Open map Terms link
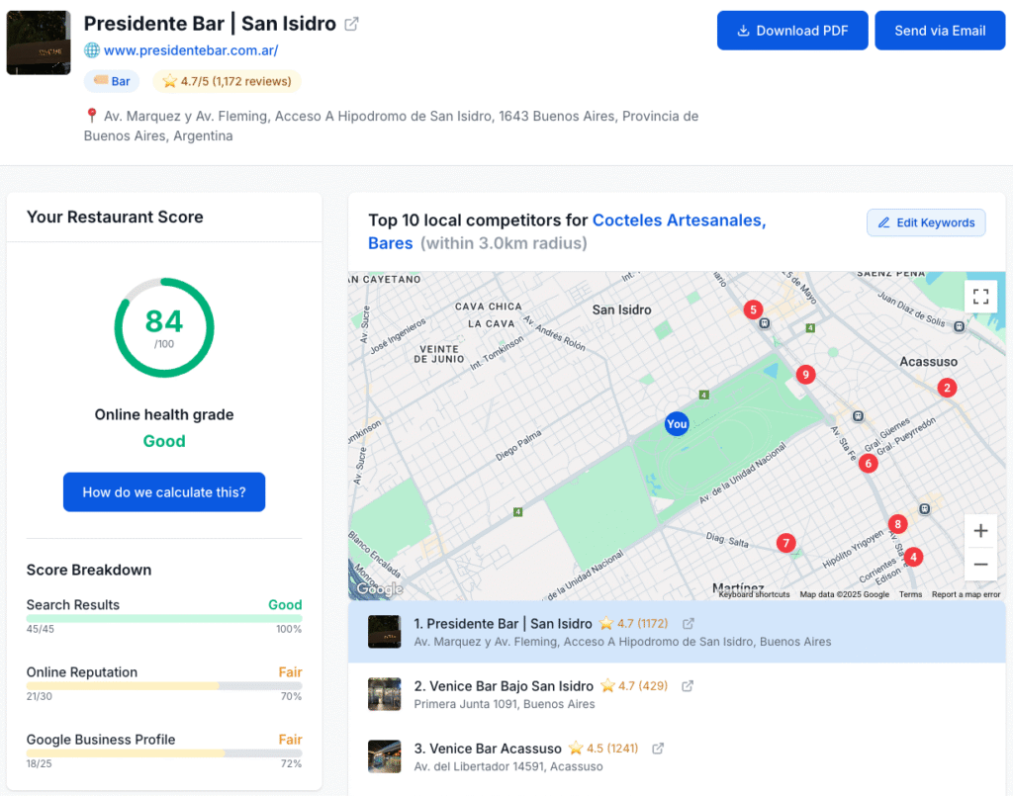Image resolution: width=1013 pixels, height=796 pixels. [910, 594]
